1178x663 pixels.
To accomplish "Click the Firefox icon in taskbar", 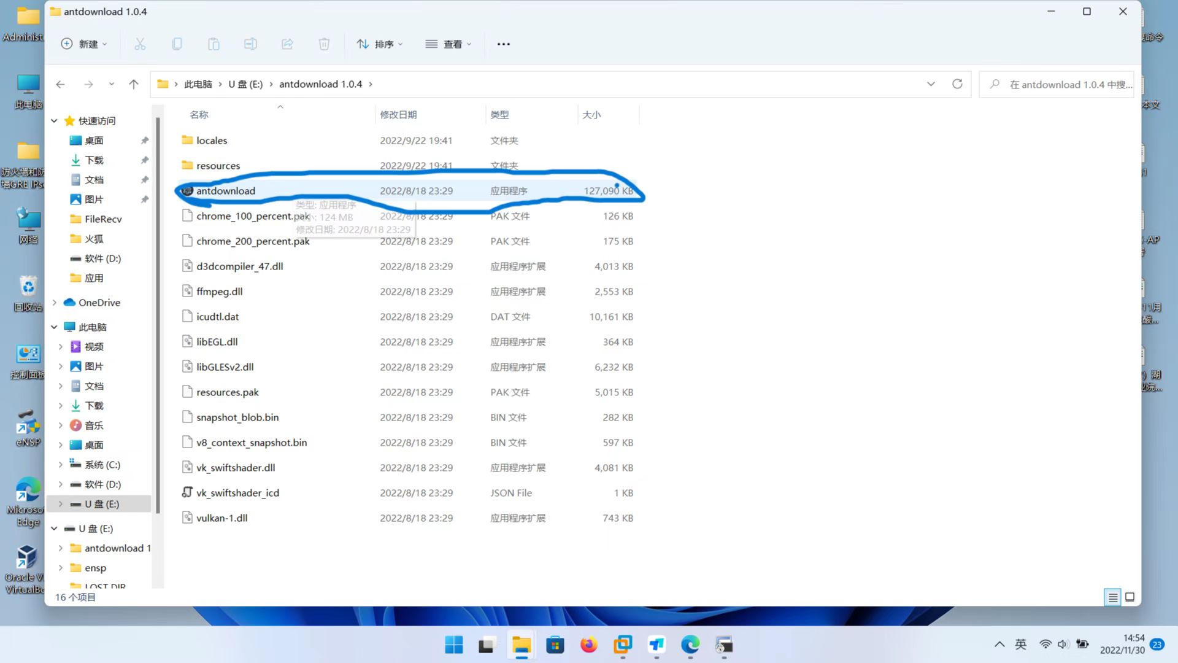I will click(589, 645).
